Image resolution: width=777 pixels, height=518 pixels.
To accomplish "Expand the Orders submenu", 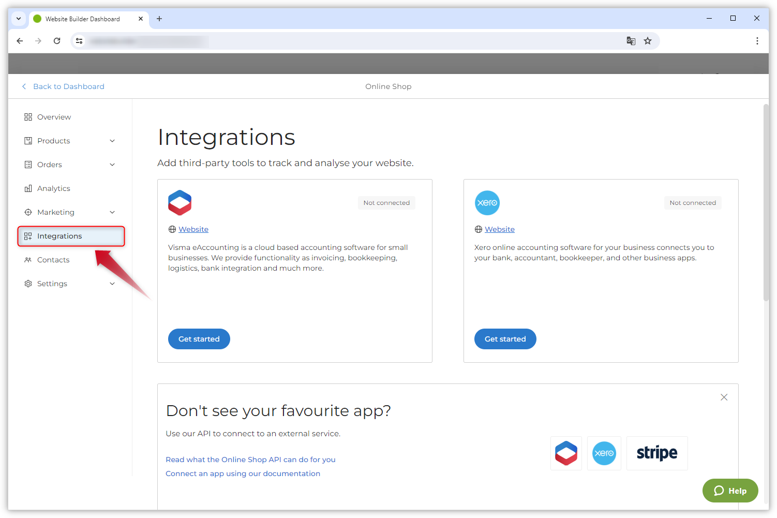I will (112, 165).
